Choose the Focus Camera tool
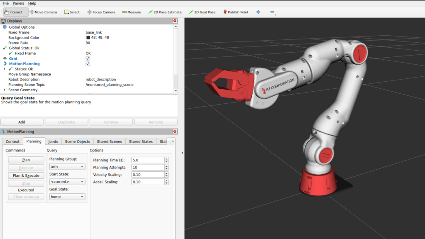 coord(101,12)
